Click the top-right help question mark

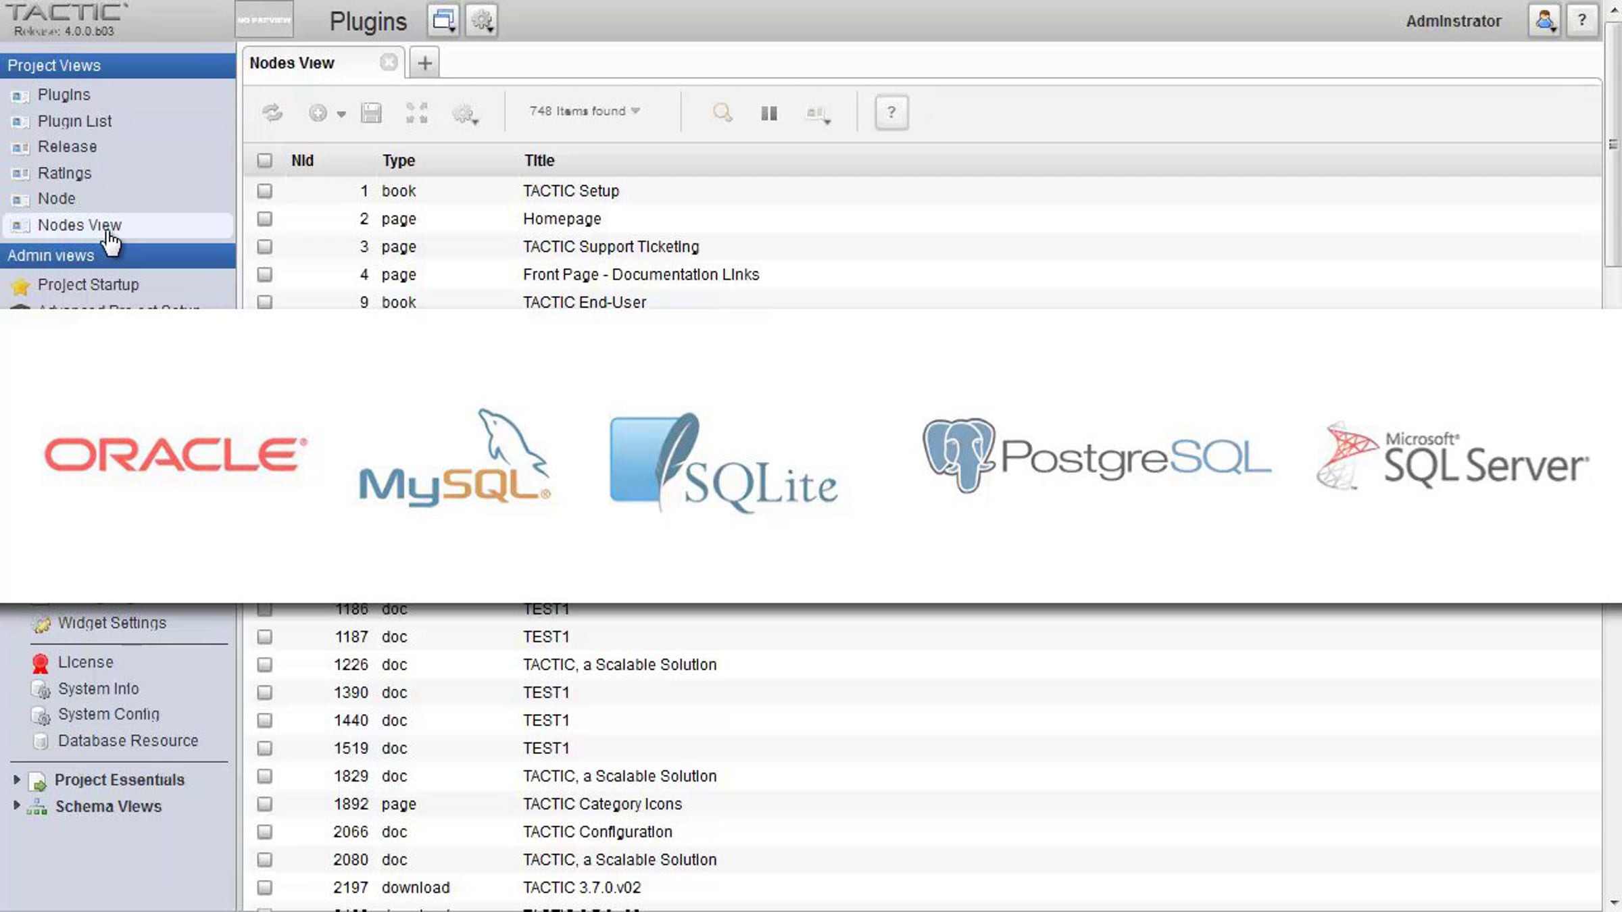[x=1582, y=20]
